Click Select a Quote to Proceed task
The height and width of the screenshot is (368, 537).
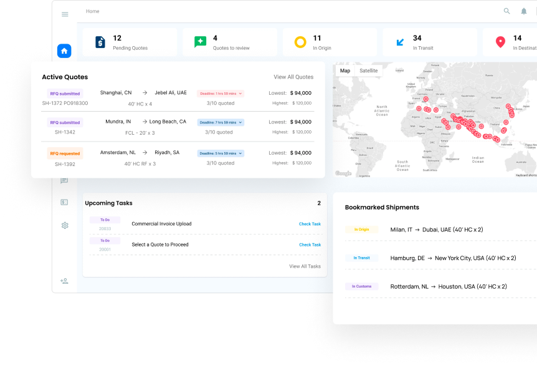coord(160,245)
